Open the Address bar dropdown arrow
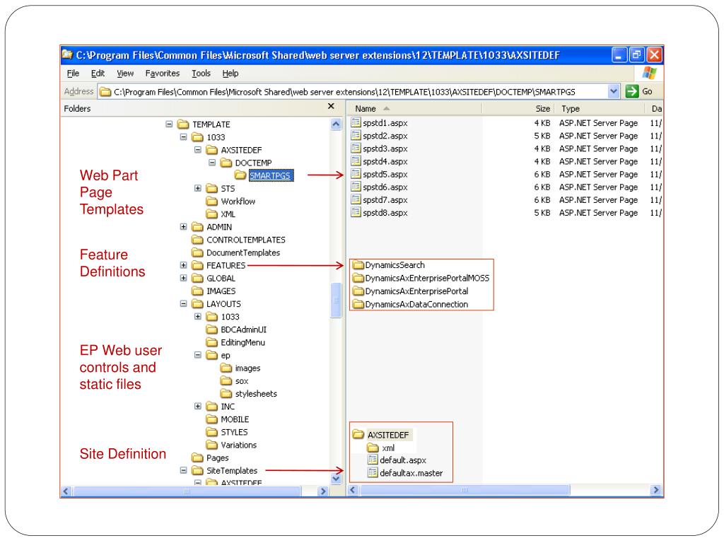 (x=613, y=91)
